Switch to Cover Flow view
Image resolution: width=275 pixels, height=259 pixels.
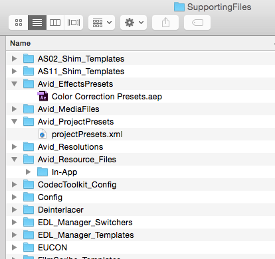[x=74, y=23]
